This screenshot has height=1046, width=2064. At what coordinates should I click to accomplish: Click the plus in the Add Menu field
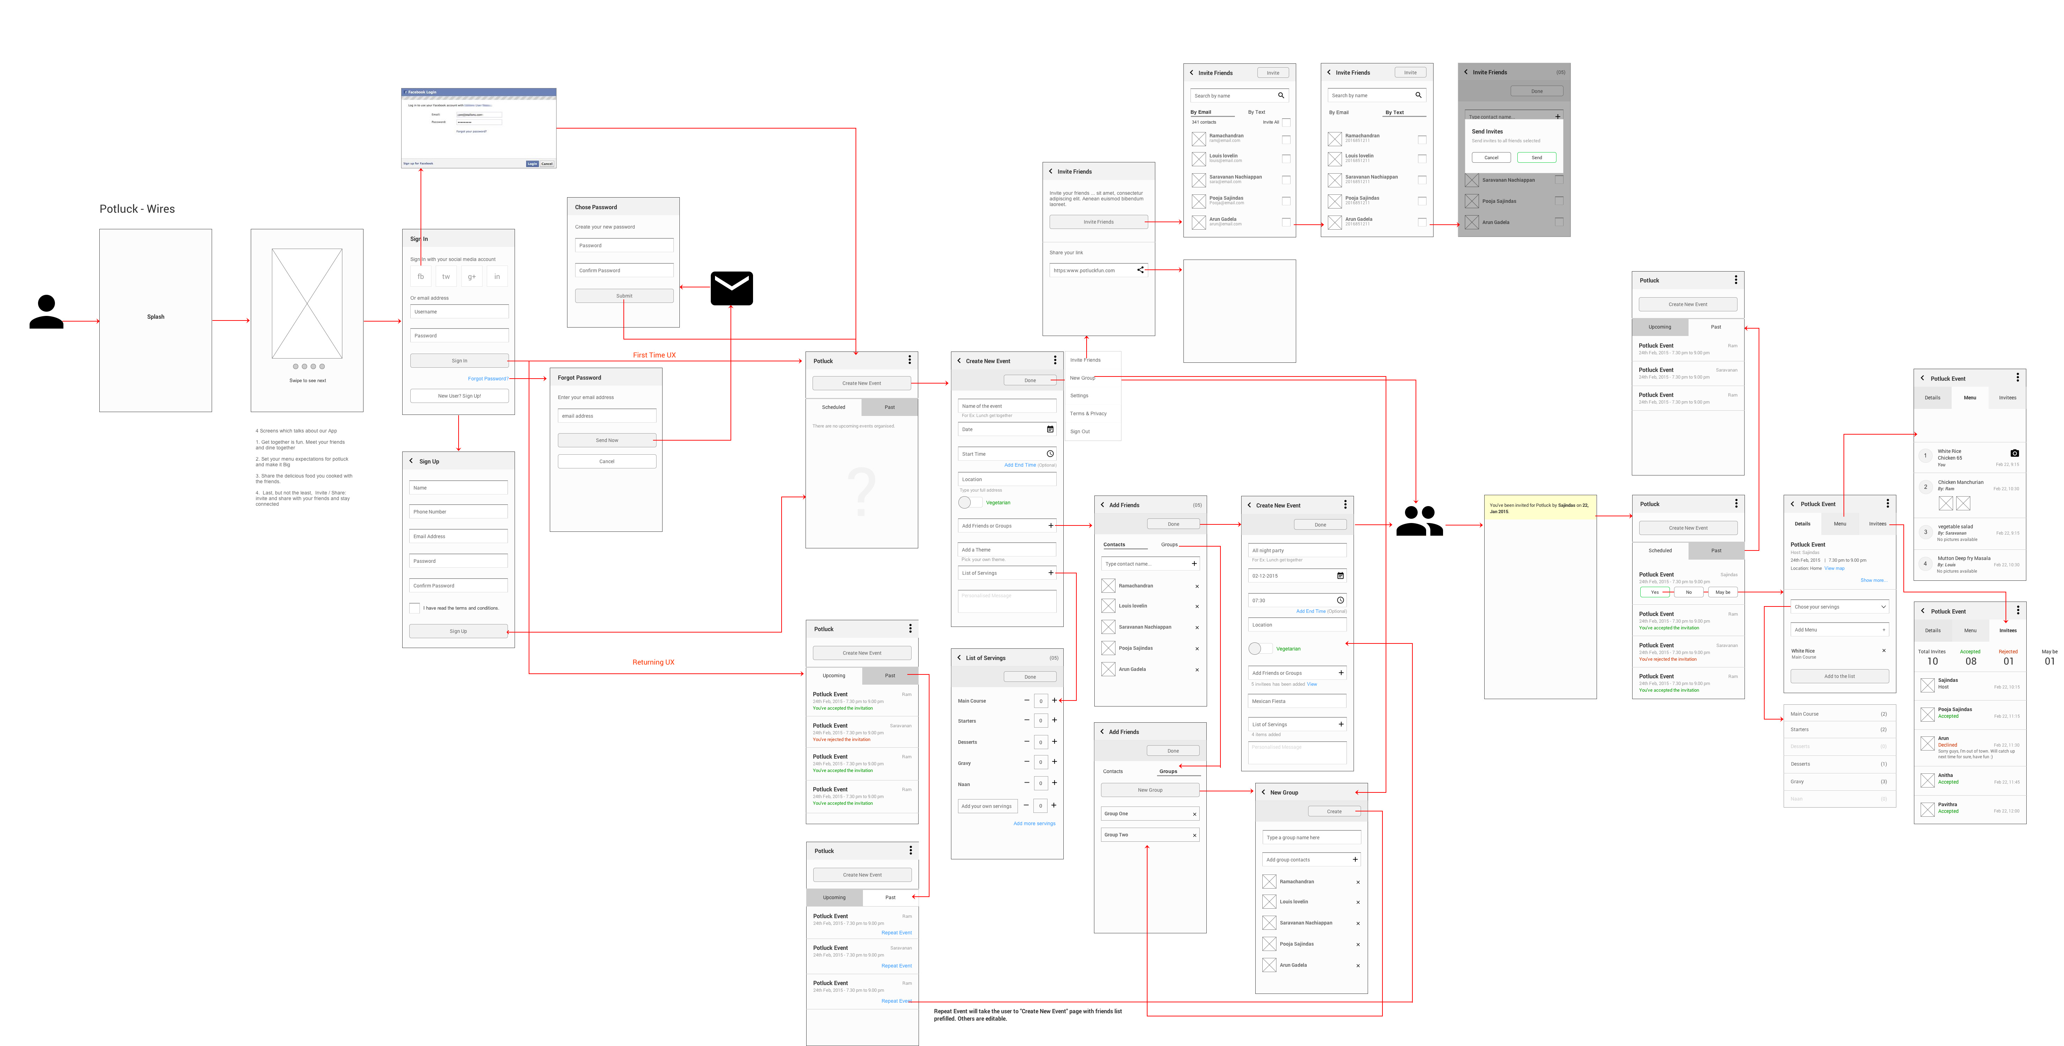pos(1884,629)
